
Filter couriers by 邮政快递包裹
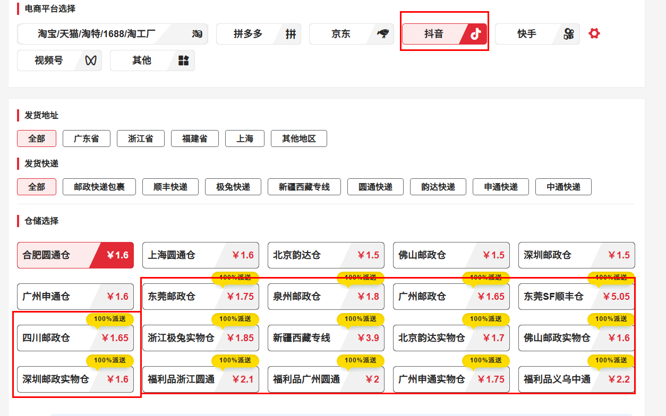point(99,187)
